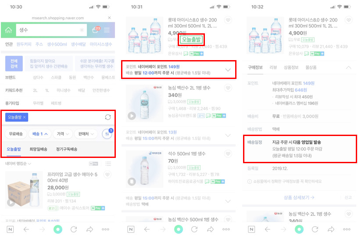
Task: Play video on 백산수 2L thumbnail
Action: (x=132, y=116)
